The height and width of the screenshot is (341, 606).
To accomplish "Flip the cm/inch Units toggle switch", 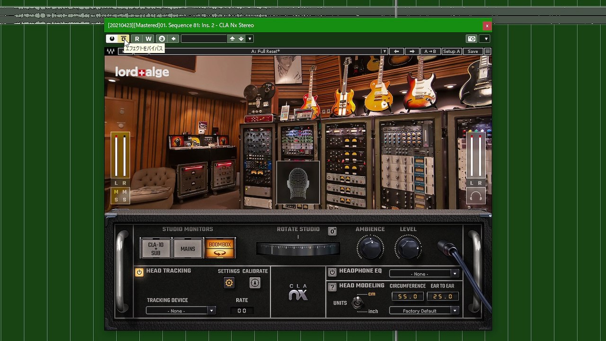I will (358, 302).
